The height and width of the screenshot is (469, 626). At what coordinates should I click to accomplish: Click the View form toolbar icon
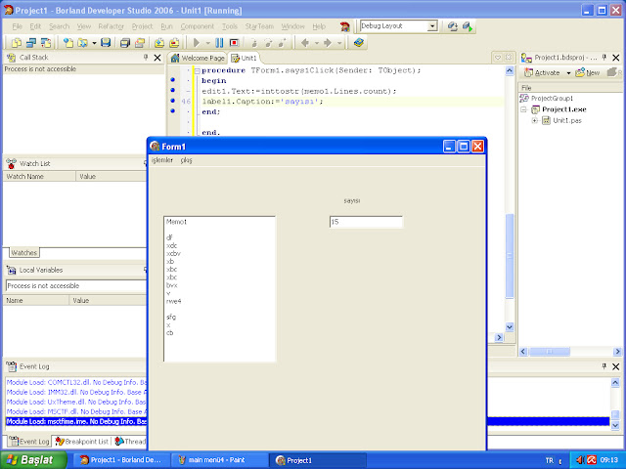click(31, 43)
